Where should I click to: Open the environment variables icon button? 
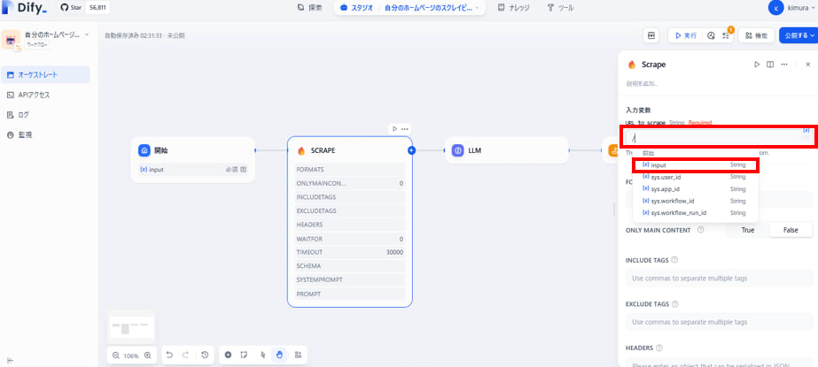pyautogui.click(x=651, y=35)
